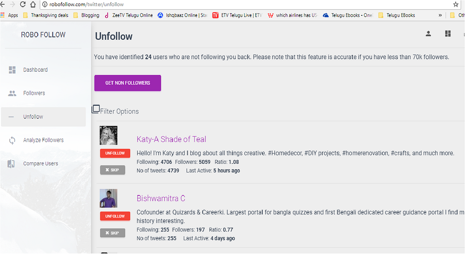Open Dashboard menu item
Image resolution: width=465 pixels, height=256 pixels.
click(43, 70)
